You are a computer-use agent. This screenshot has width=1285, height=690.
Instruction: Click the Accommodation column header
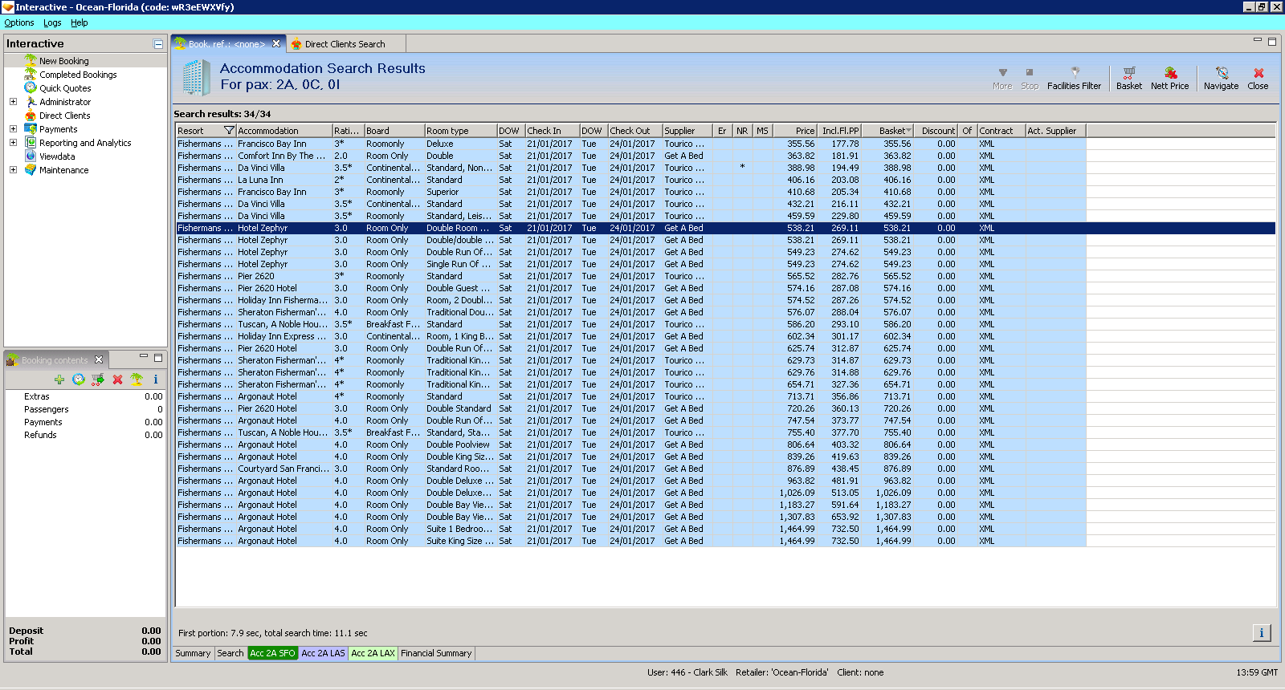(x=284, y=131)
